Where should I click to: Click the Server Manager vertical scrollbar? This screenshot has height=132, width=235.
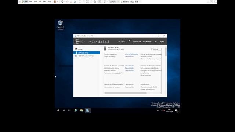click(166, 52)
